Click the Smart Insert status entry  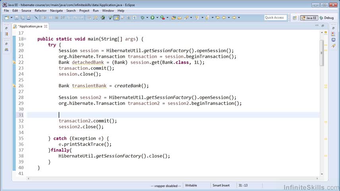pos(221,185)
